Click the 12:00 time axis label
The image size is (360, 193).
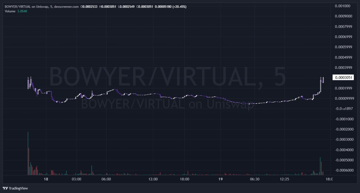coord(153,179)
